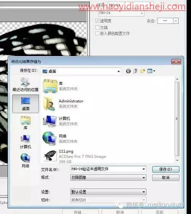Screen dimensions: 191x214
Task: Open 最近访问的位置 in the places sidebar
Action: [x=26, y=85]
